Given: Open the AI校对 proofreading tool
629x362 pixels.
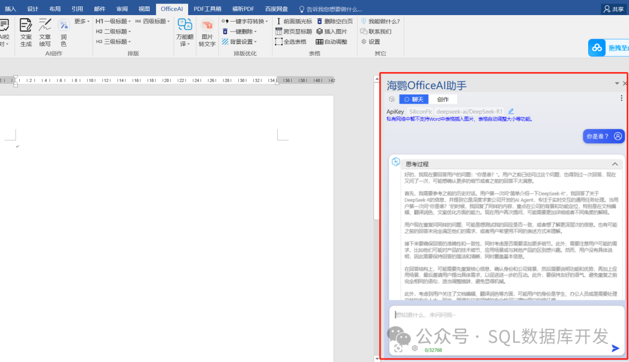Looking at the screenshot, I should pyautogui.click(x=4, y=33).
